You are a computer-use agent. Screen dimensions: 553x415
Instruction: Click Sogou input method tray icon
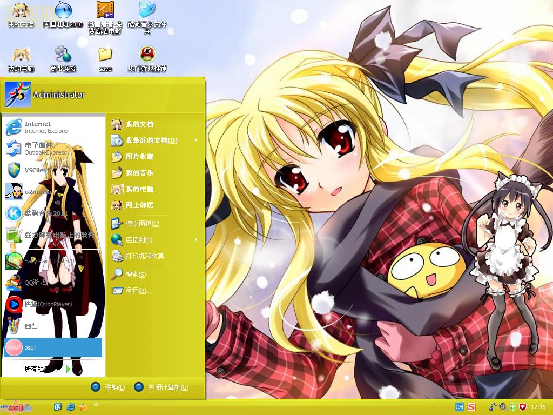[471, 407]
